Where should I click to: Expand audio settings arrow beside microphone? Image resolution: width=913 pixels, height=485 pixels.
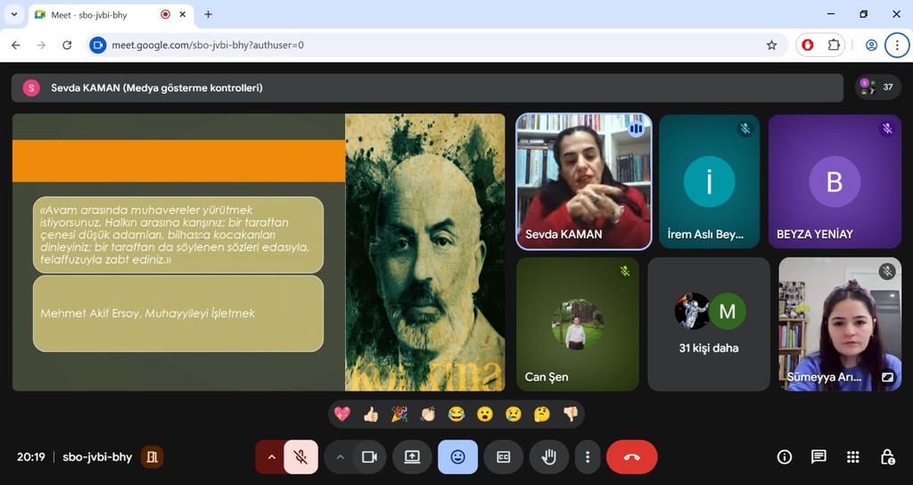point(271,457)
